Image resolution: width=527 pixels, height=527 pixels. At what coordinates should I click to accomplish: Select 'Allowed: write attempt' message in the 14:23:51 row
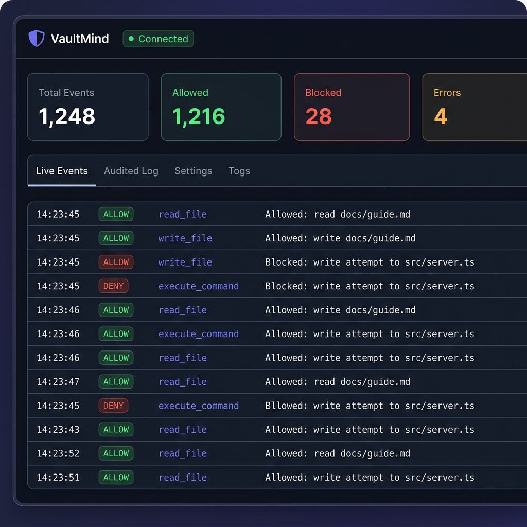370,477
